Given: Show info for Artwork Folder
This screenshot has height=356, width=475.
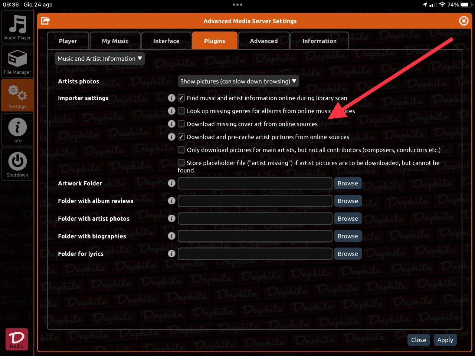Looking at the screenshot, I should pos(171,183).
